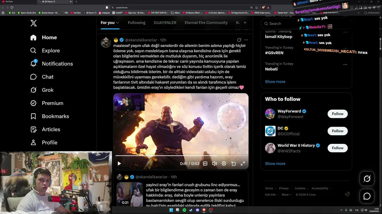Open a new browser tab
This screenshot has height=214, width=382.
tap(76, 2)
